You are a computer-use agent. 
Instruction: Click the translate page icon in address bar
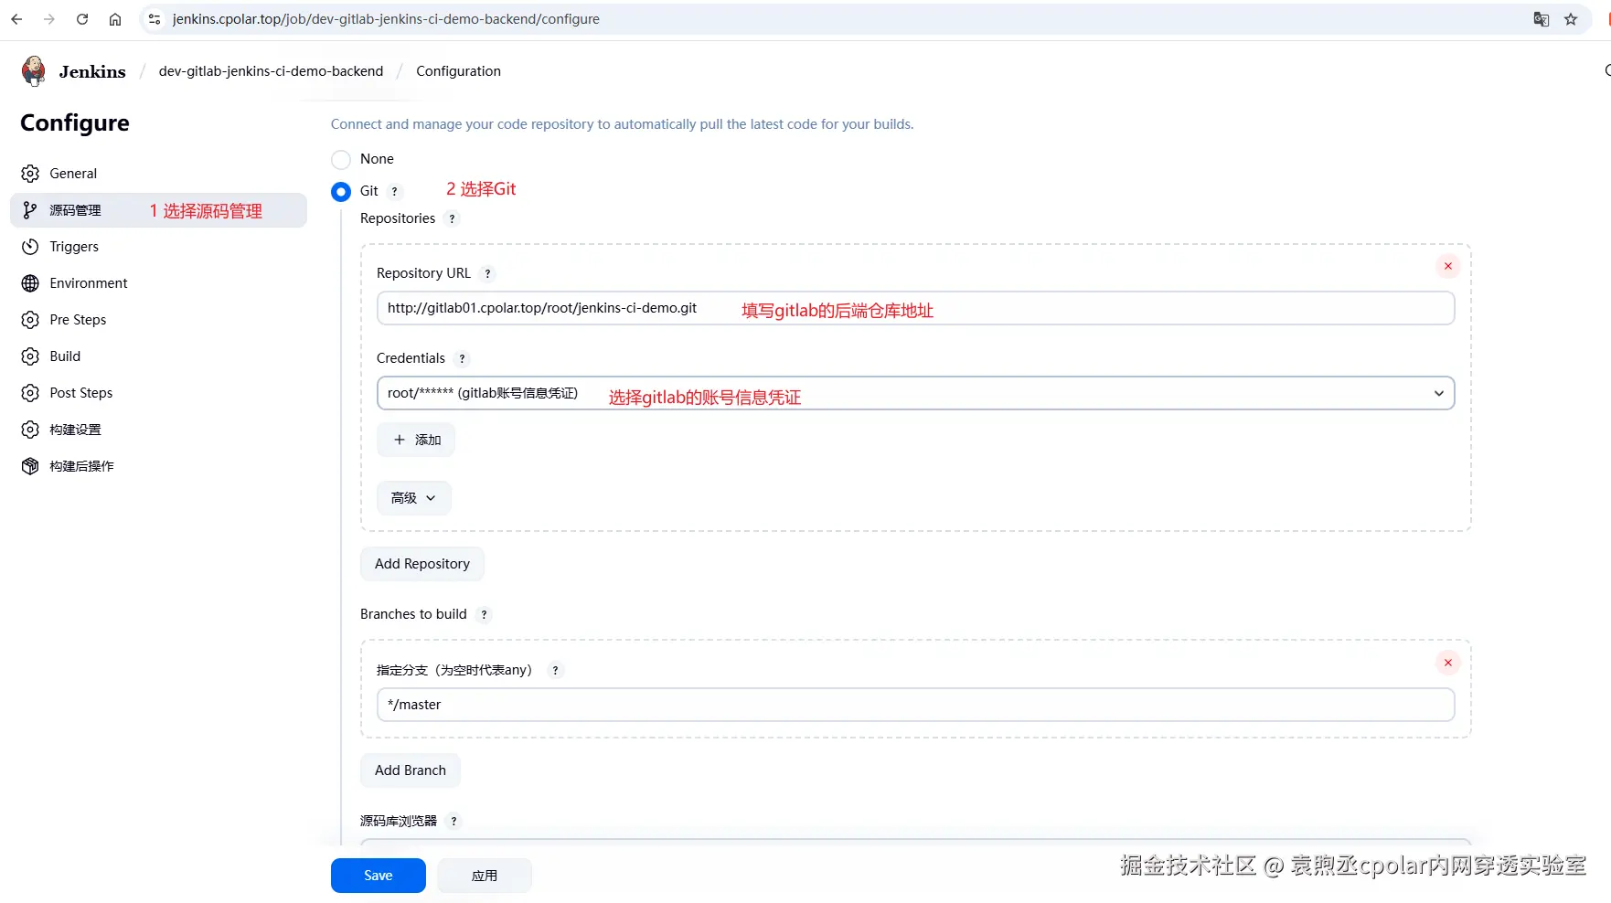click(1542, 19)
